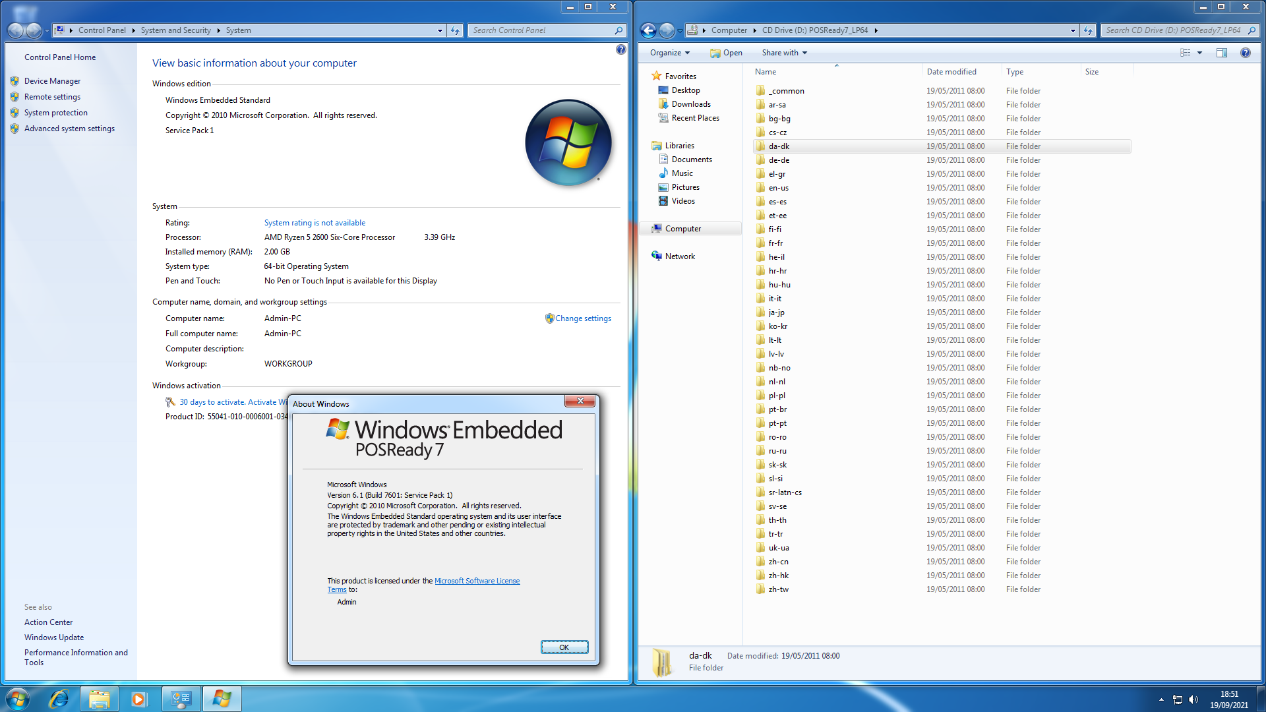Viewport: 1266px width, 712px height.
Task: Open the Organize menu in Explorer
Action: tap(670, 53)
